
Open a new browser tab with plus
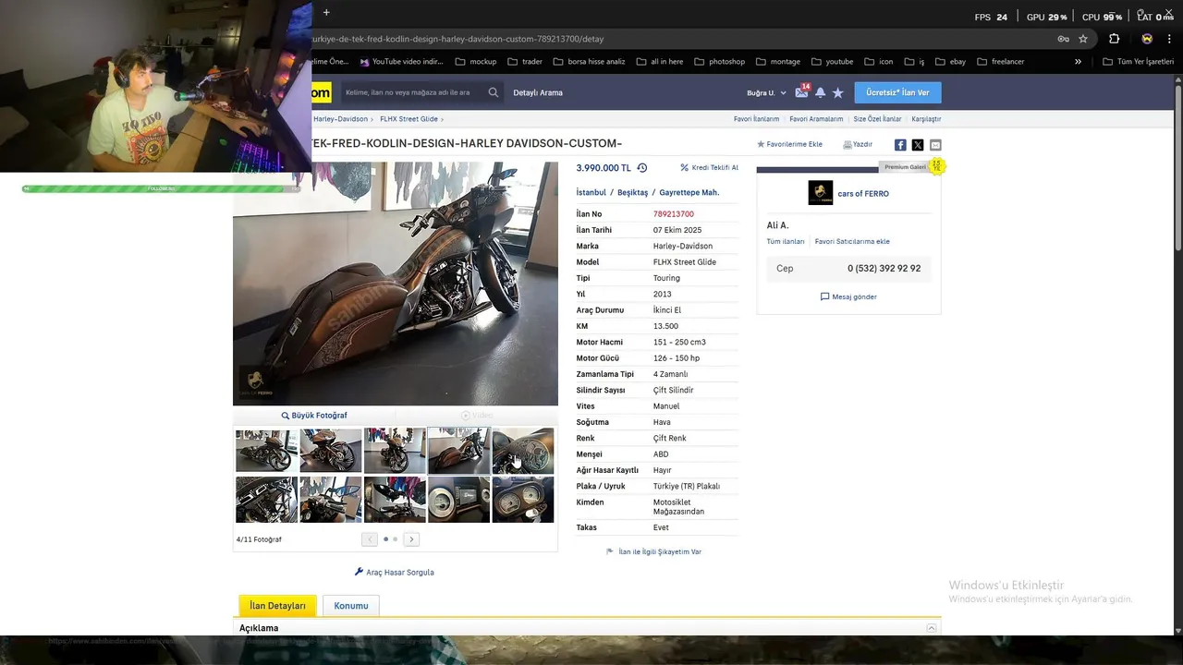point(326,12)
